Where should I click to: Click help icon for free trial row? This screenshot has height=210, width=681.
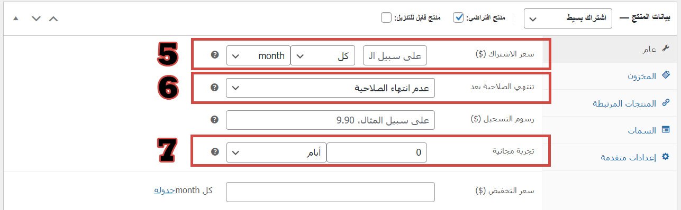pyautogui.click(x=214, y=152)
